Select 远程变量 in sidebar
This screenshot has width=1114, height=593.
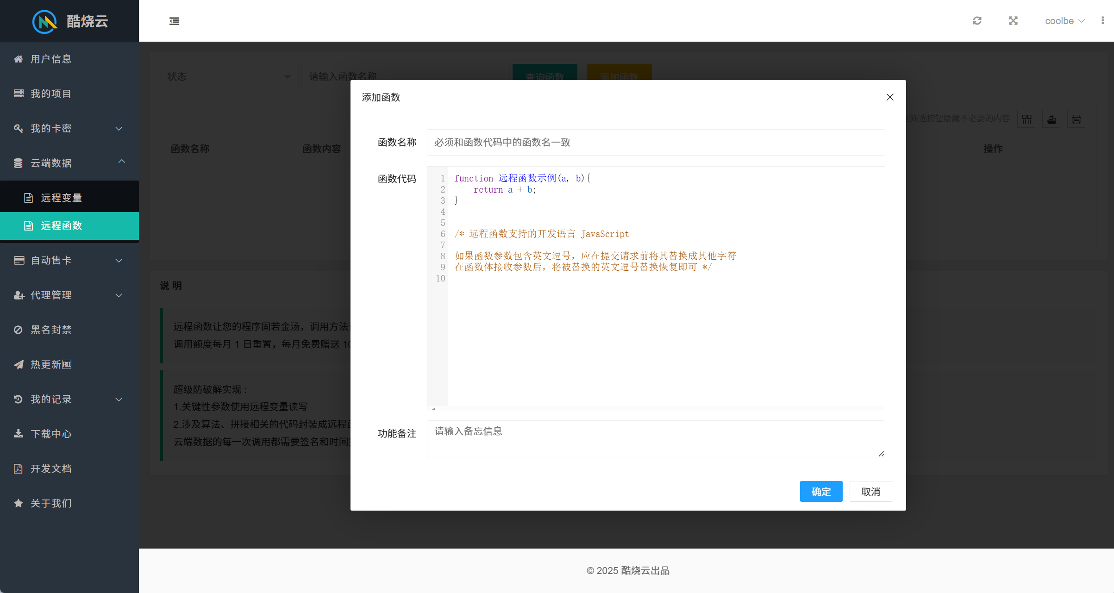click(61, 198)
